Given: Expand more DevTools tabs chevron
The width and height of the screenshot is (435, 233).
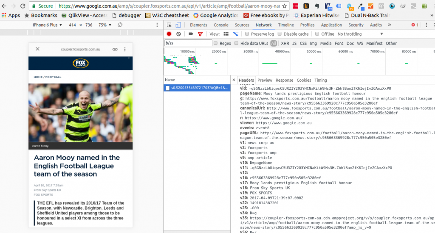Looking at the screenshot, I should pos(390,25).
